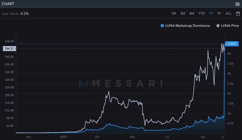The width and height of the screenshot is (242, 140).
Task: Select the 3M time range
Action: (183, 13)
